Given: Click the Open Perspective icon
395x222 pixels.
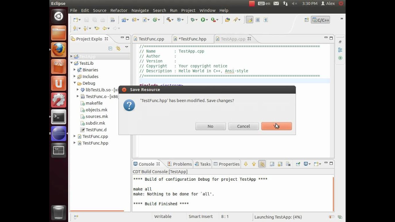Looking at the screenshot, I should 306,20.
